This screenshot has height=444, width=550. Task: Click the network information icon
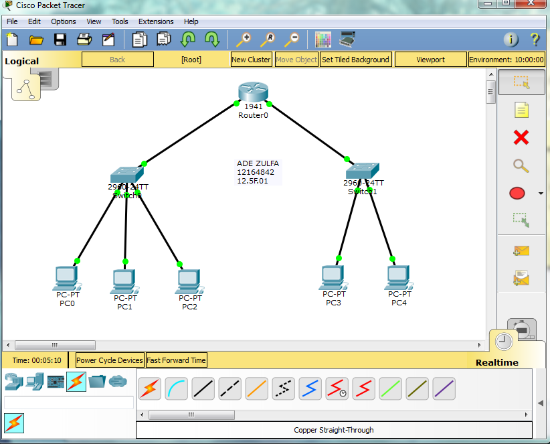(x=511, y=40)
